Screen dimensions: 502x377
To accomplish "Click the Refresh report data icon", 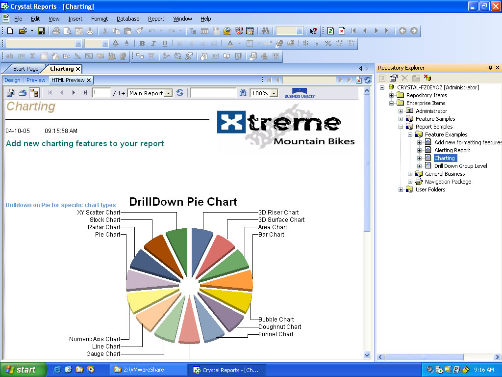I will 331,31.
